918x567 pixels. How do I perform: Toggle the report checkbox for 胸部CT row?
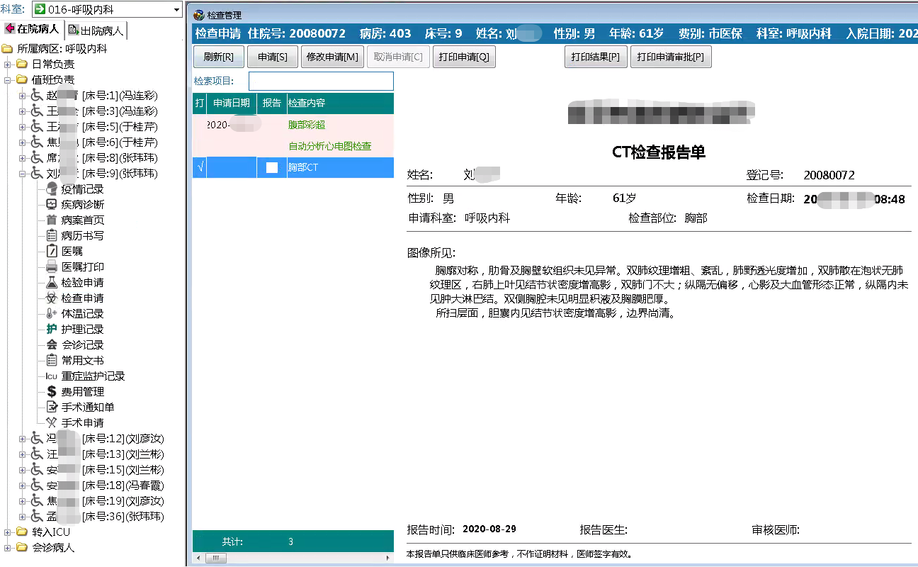[271, 168]
